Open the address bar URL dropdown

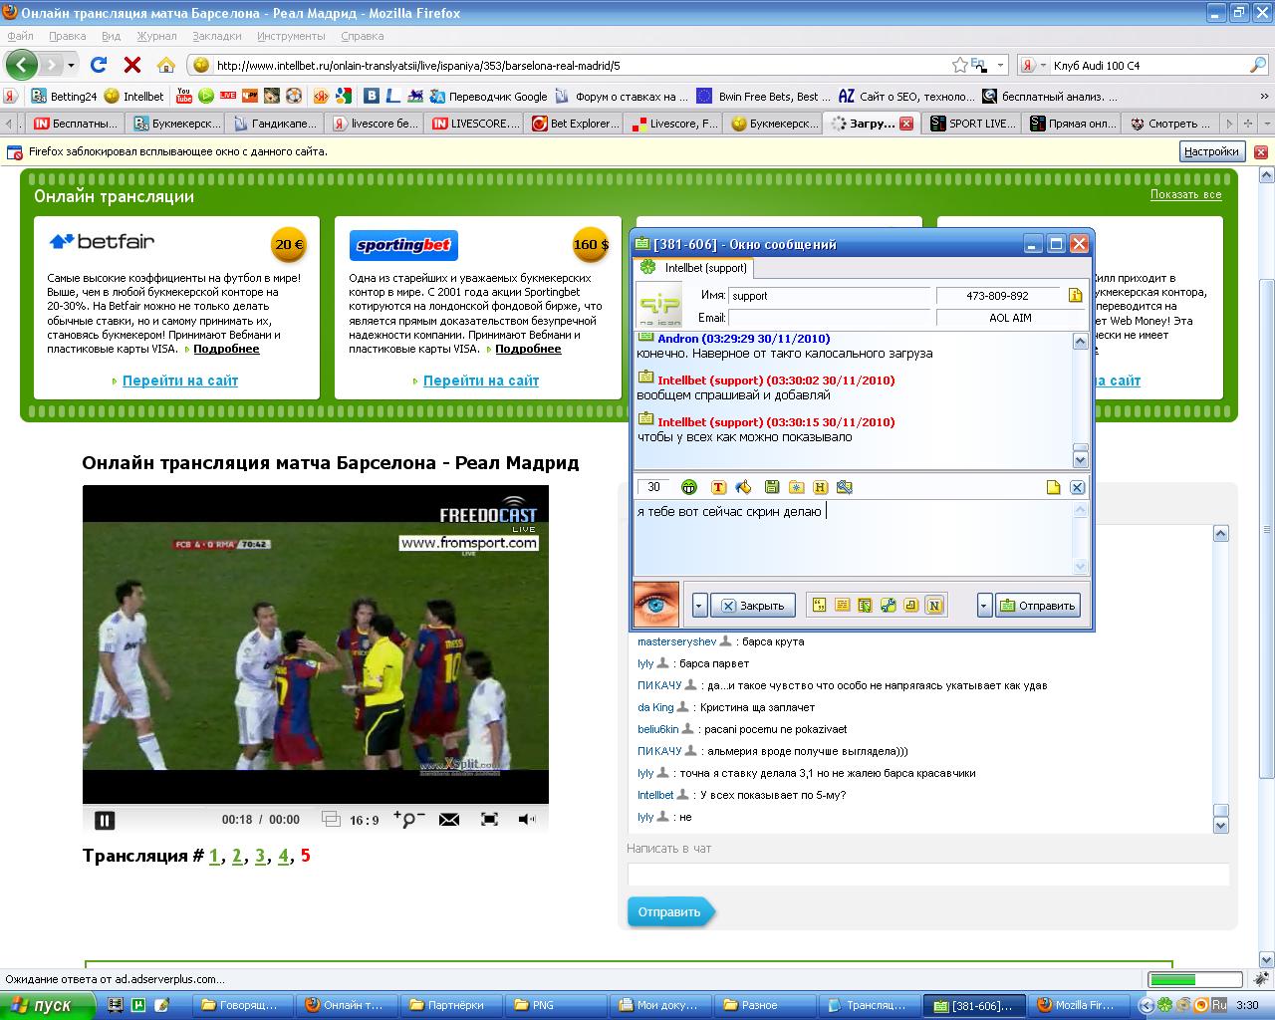tap(1001, 65)
